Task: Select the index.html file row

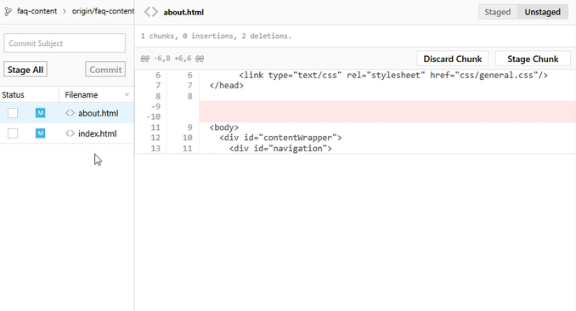Action: coord(67,133)
